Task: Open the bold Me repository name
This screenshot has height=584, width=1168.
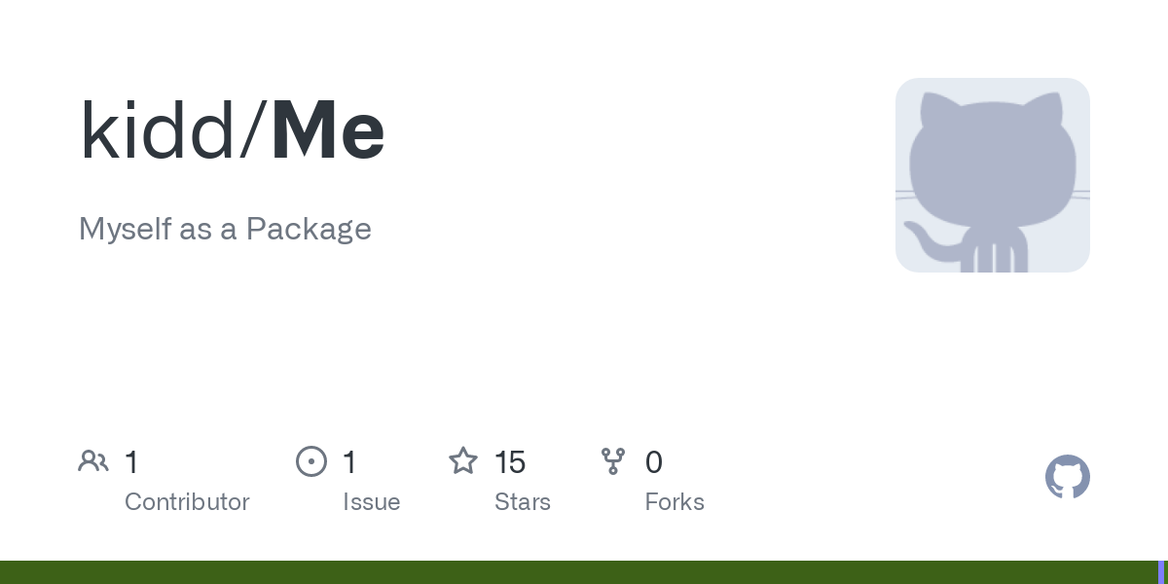Action: pos(328,131)
